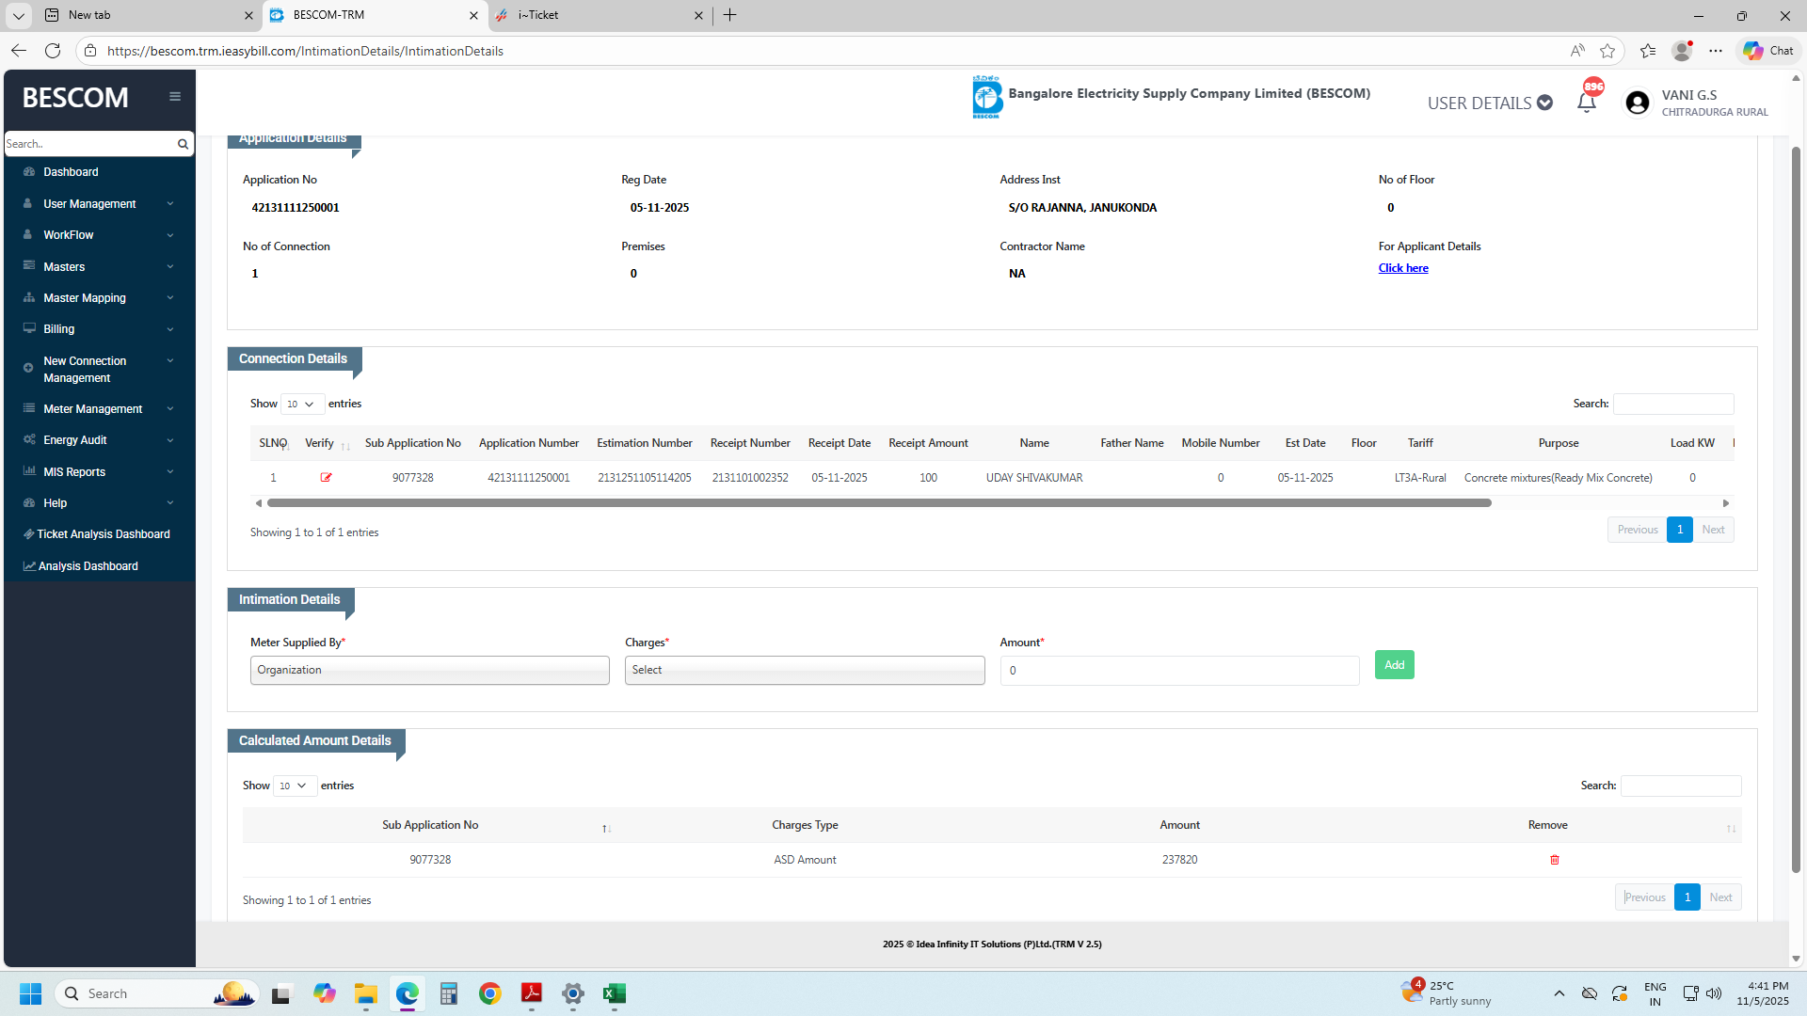This screenshot has width=1807, height=1016.
Task: Open the notifications bell icon
Action: 1587,103
